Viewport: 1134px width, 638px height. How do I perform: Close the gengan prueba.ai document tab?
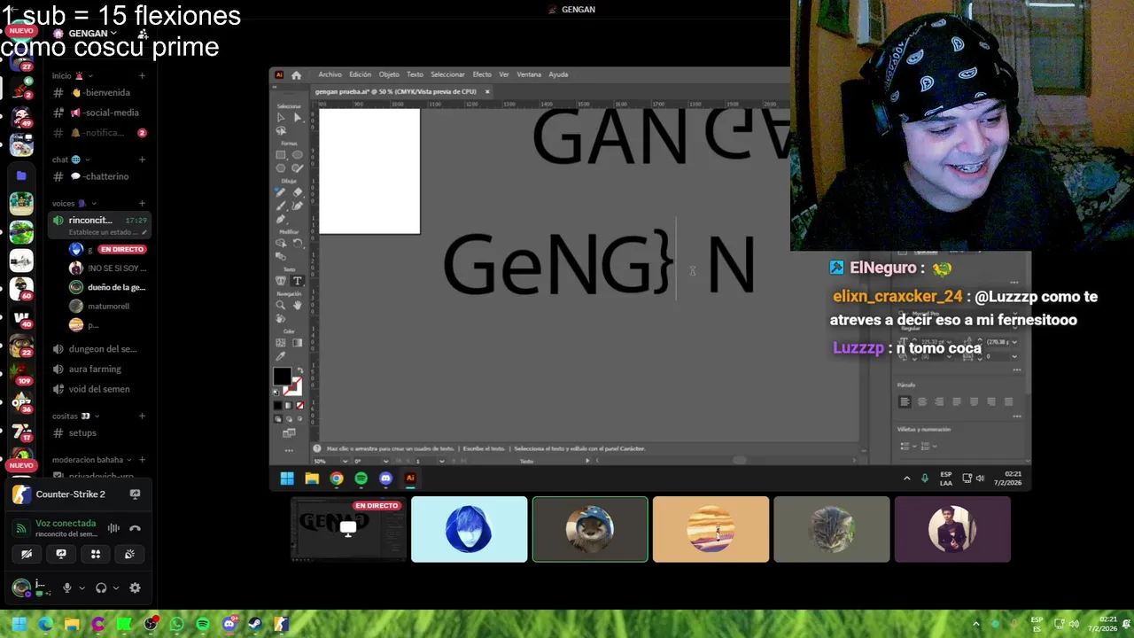click(486, 91)
